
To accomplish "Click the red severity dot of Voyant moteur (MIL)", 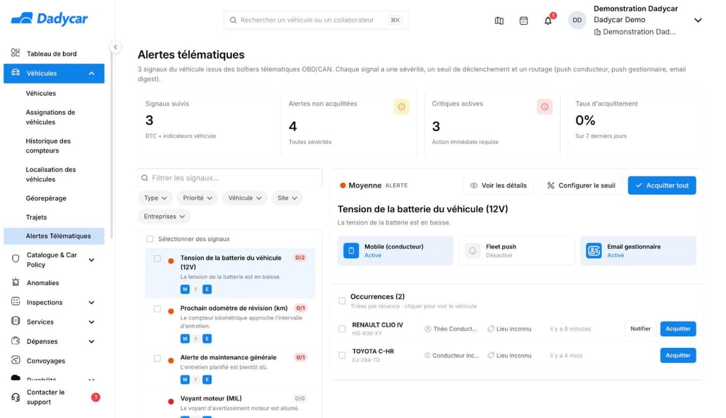I will (x=171, y=402).
